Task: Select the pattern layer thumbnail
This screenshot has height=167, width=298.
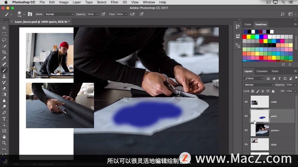Action: (x=260, y=130)
